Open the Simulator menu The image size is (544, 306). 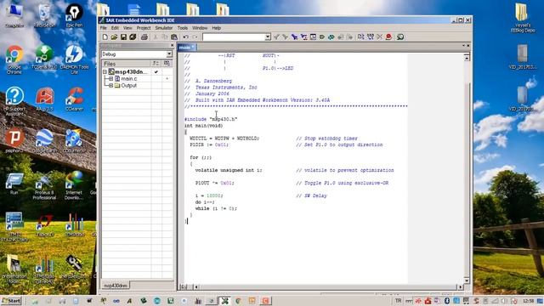164,28
